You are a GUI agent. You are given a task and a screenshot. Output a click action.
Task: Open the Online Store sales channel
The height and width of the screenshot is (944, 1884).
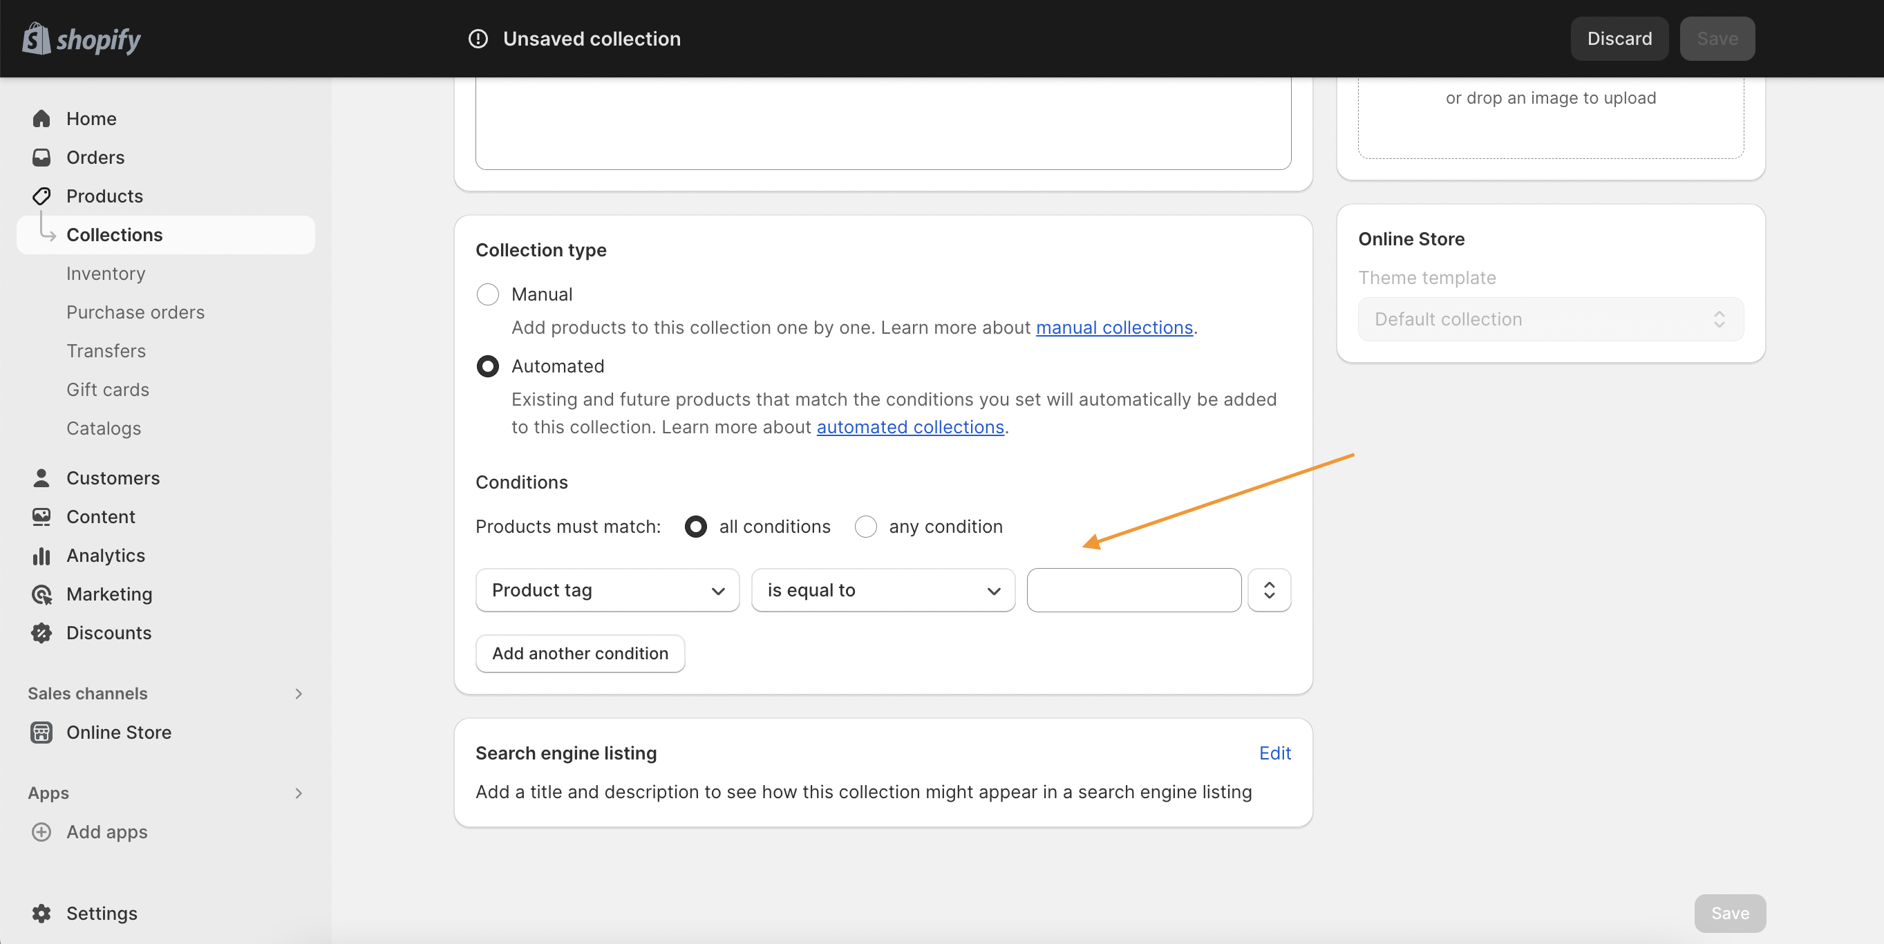point(118,731)
